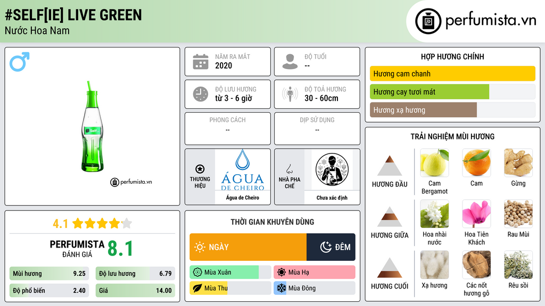The image size is (545, 306).
Task: Click the Hợp hương chính heading
Action: coord(452,56)
